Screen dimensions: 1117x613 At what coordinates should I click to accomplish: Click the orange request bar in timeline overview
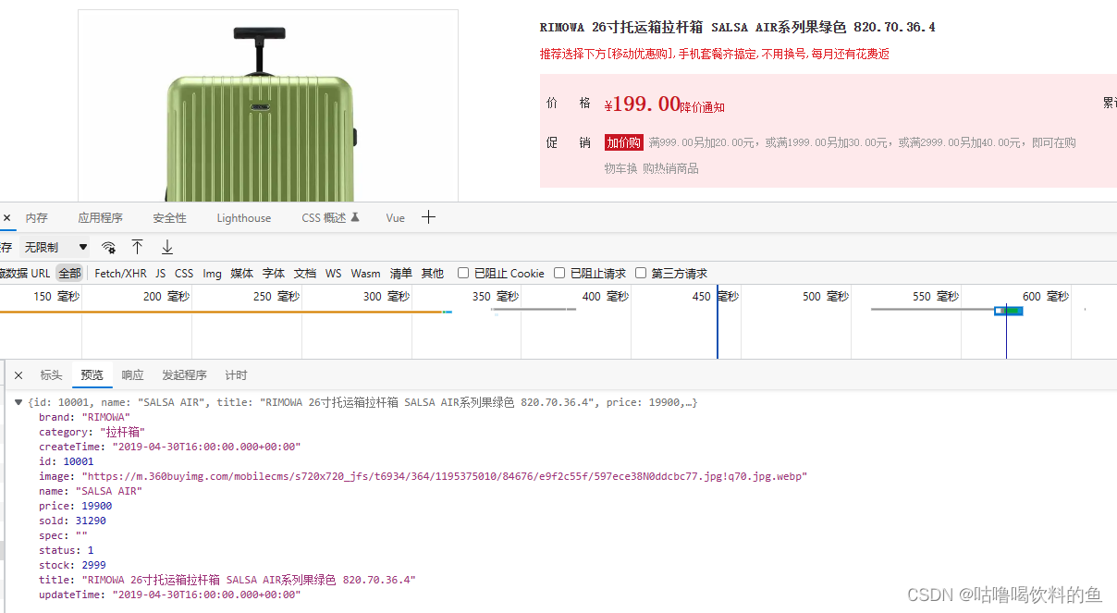tap(221, 312)
